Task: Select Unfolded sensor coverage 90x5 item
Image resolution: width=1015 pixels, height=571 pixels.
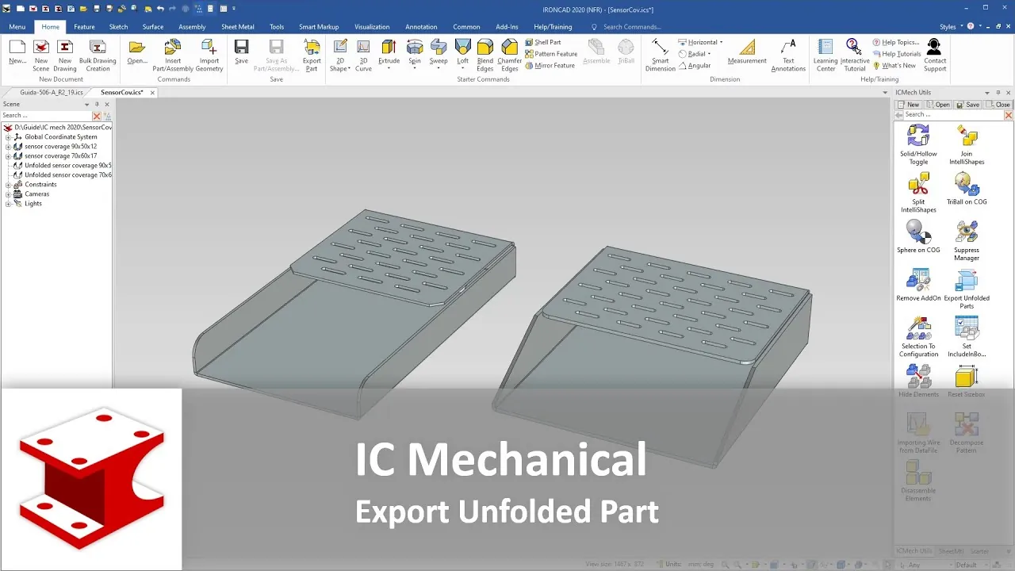Action: point(67,166)
